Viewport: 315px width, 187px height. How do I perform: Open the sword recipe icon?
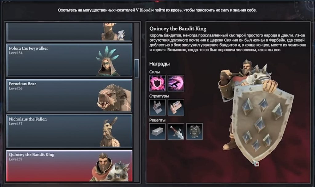coord(176,131)
